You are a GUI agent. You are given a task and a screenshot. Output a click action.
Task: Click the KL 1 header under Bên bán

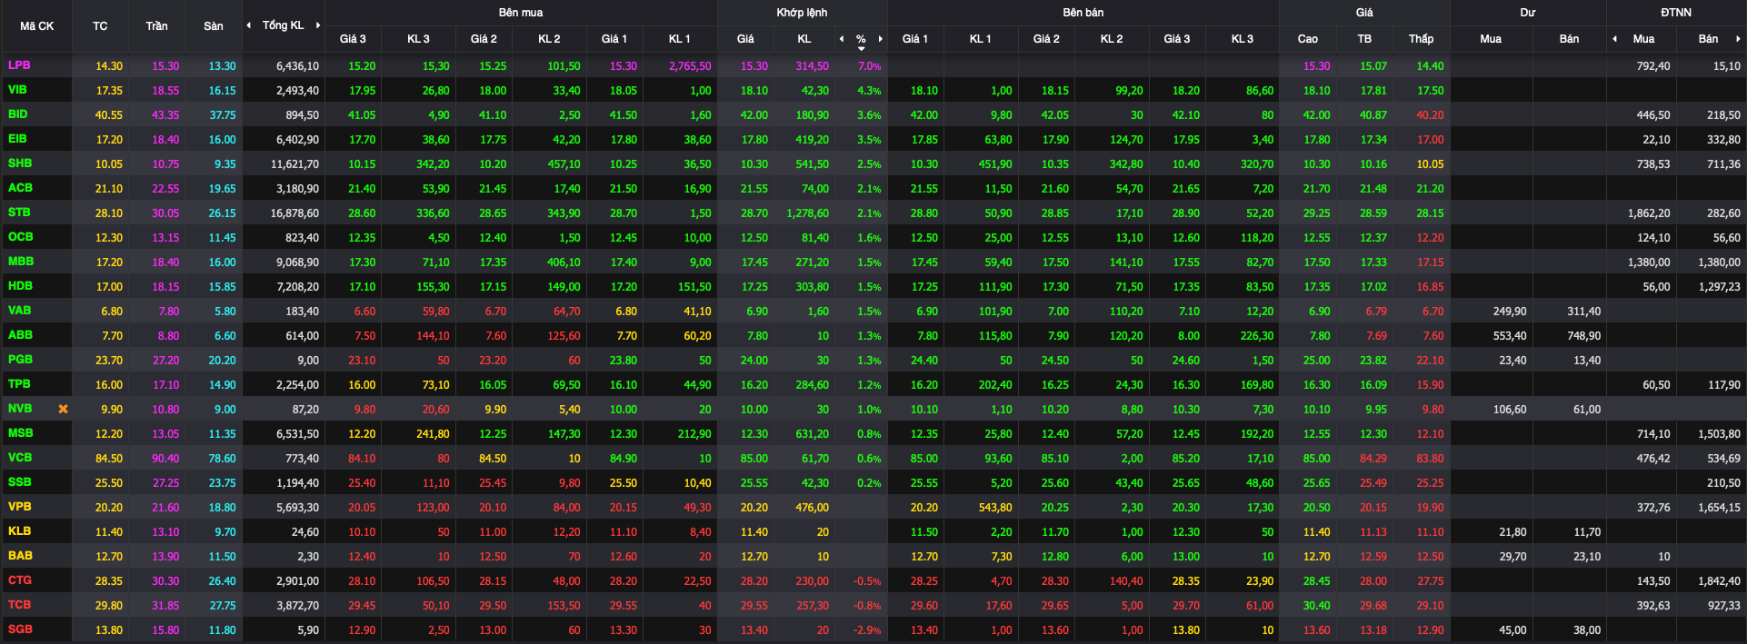pos(980,39)
